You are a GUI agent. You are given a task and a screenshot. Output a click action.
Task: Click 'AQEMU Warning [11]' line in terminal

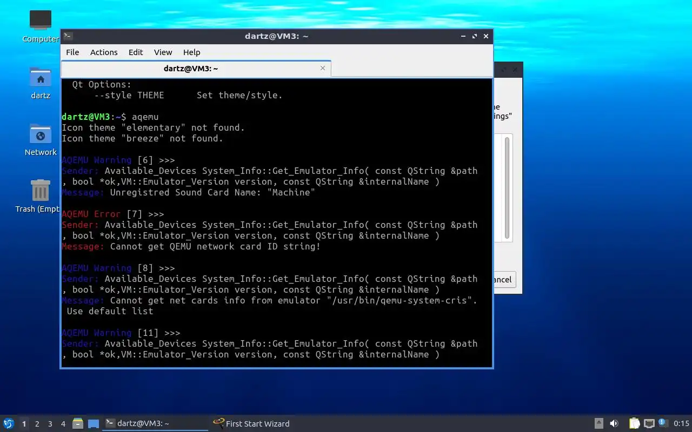tap(121, 333)
